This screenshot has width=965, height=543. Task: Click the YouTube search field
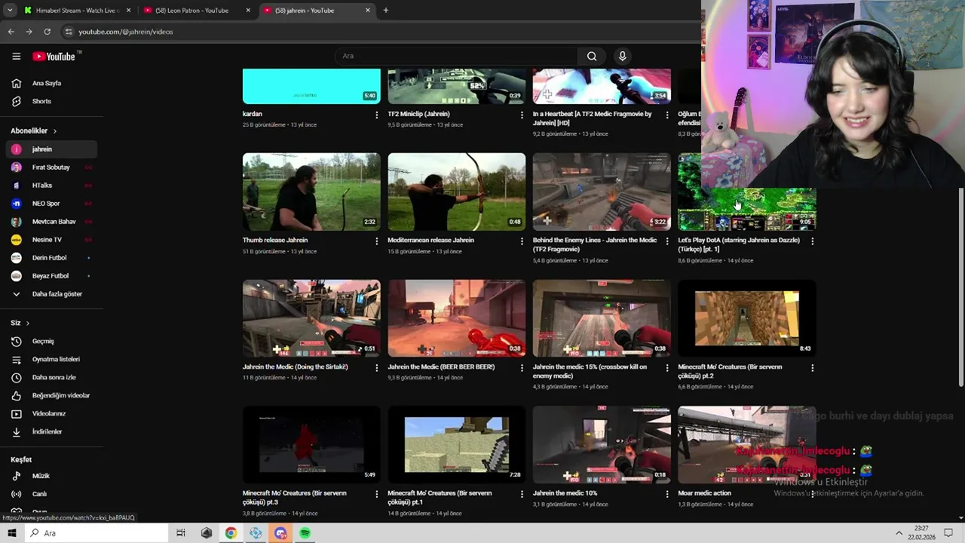(x=456, y=56)
